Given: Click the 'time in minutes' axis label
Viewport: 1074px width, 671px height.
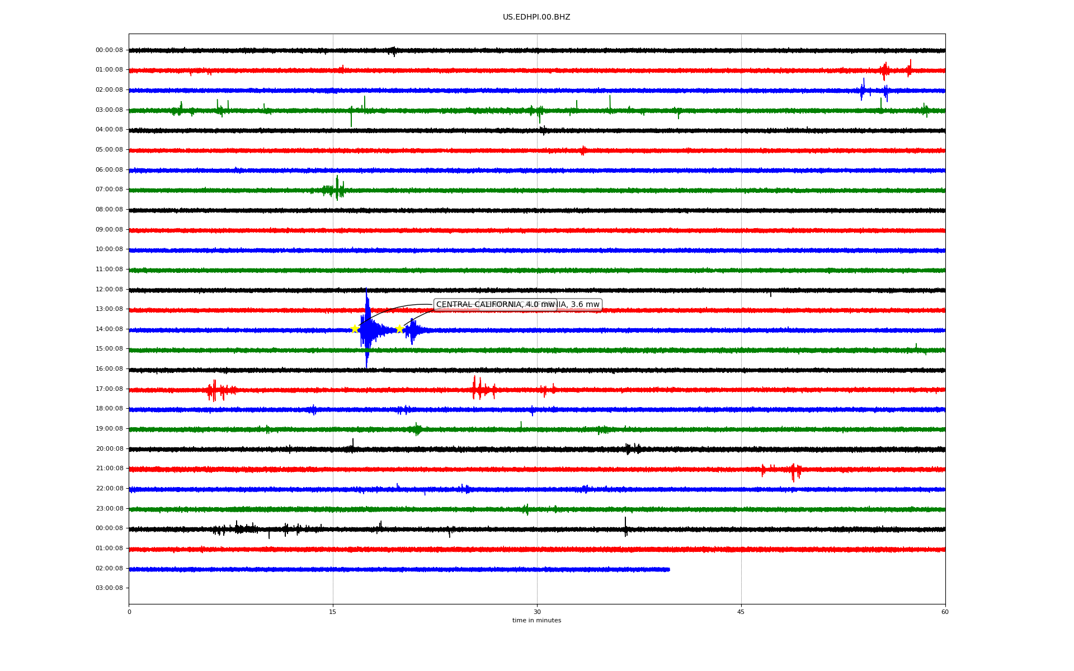Looking at the screenshot, I should (x=536, y=621).
